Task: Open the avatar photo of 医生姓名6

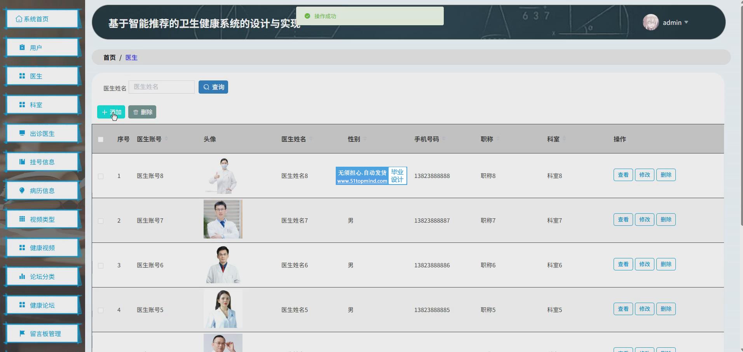Action: 223,264
